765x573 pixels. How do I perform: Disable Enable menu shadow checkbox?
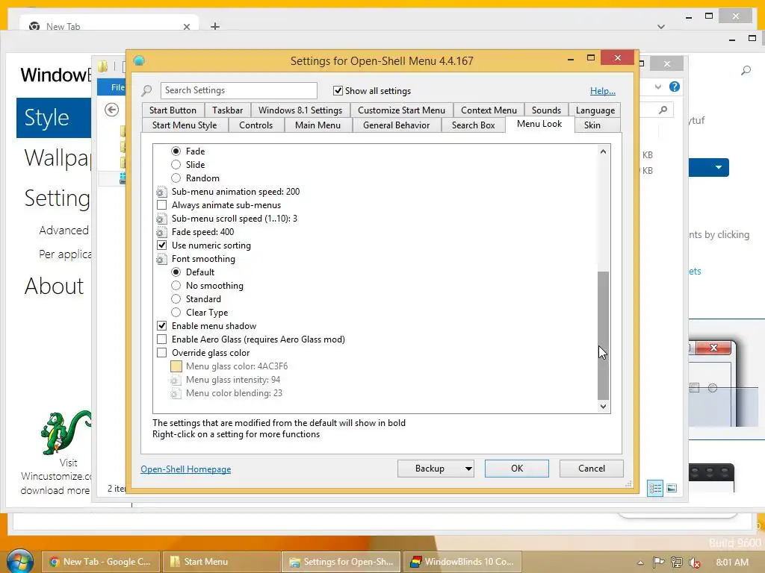point(161,326)
